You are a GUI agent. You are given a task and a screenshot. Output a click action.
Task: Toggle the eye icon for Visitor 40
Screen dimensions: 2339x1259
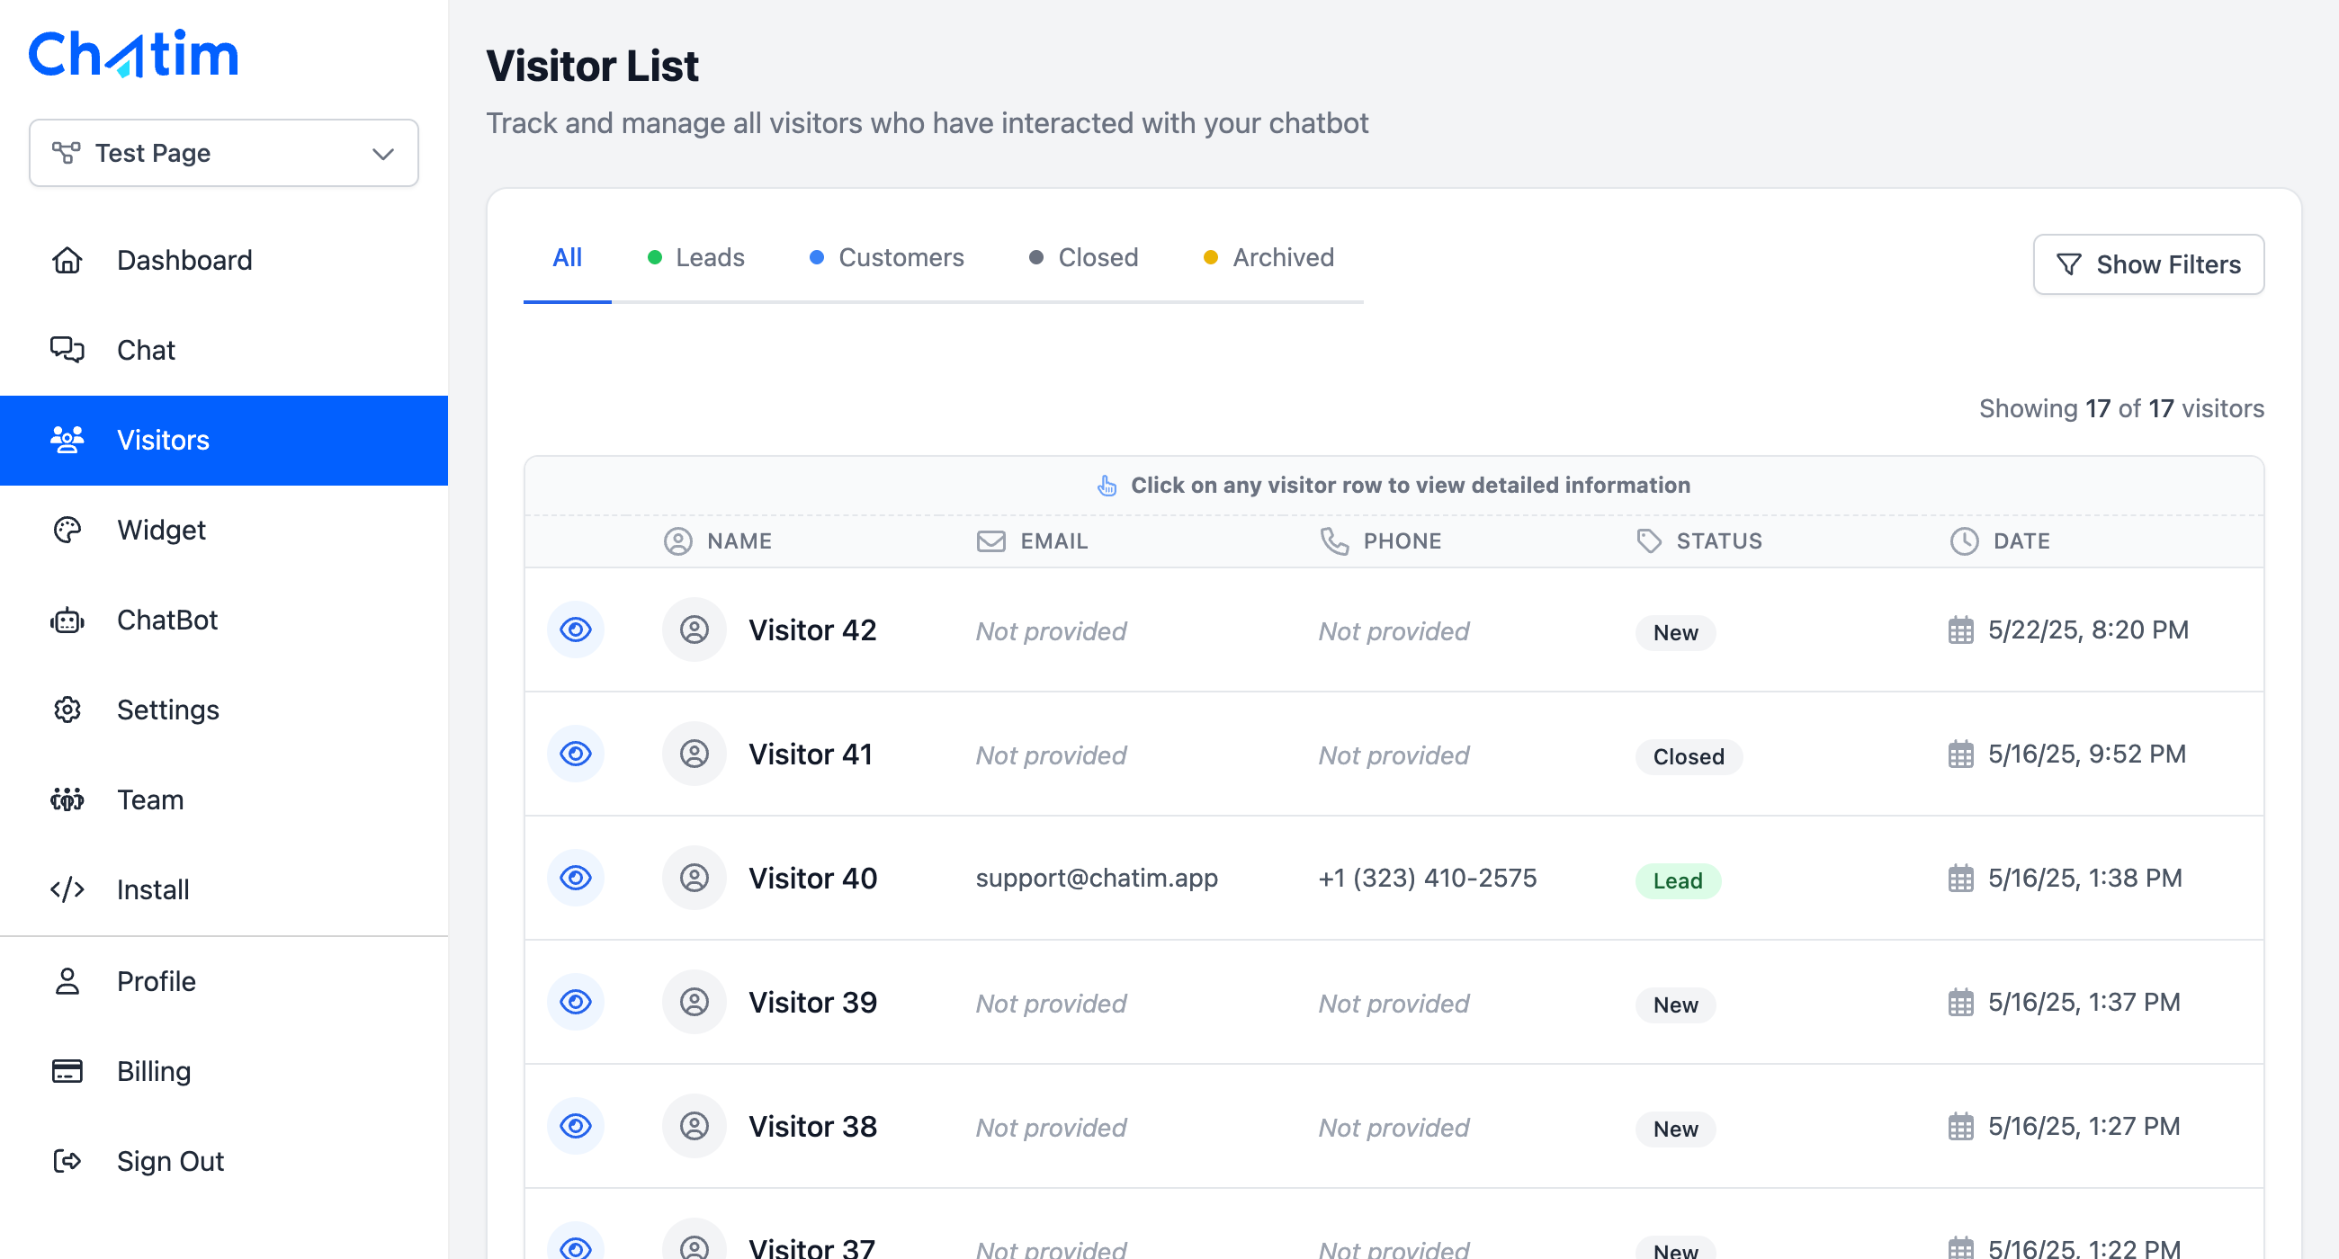[575, 878]
